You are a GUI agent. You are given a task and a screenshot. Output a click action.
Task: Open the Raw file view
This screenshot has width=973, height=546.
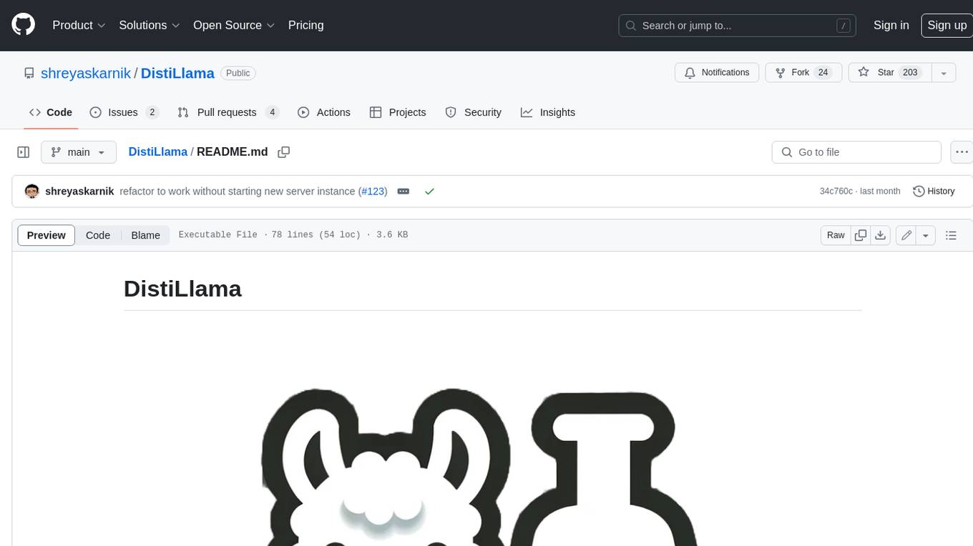[x=836, y=235]
